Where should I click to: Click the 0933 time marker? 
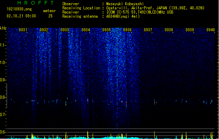65,30
